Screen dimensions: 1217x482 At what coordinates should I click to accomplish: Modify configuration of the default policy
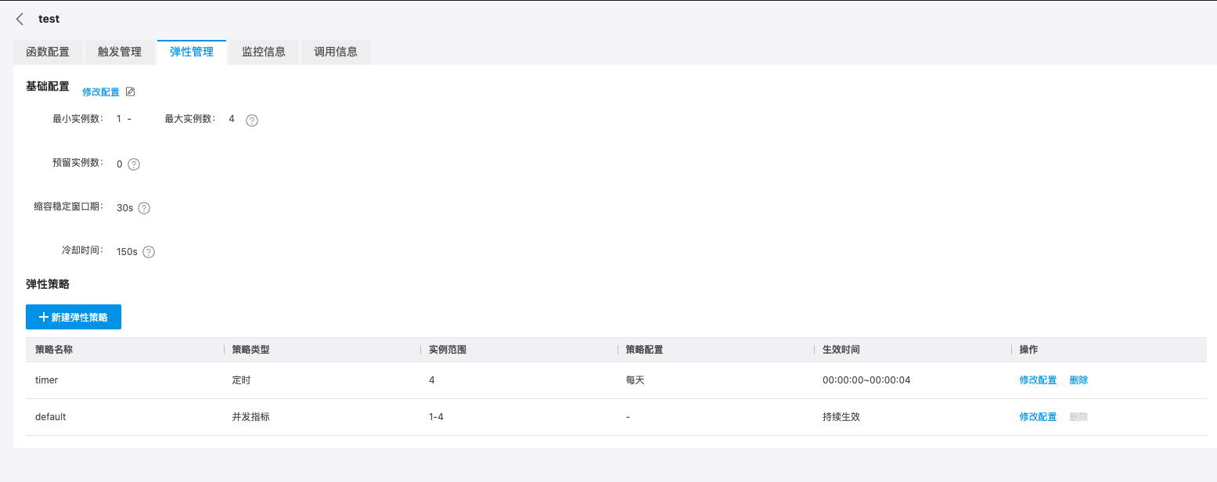tap(1038, 417)
